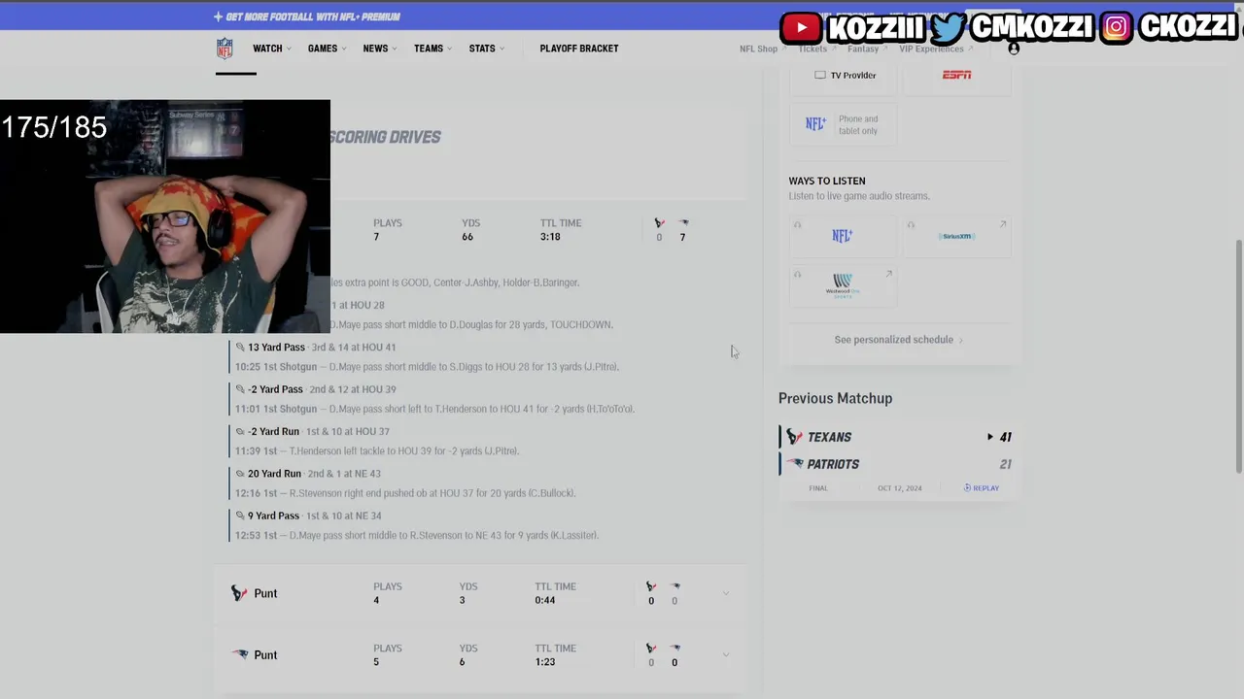The height and width of the screenshot is (699, 1244).
Task: Open the VIP Experiences link
Action: pyautogui.click(x=935, y=49)
